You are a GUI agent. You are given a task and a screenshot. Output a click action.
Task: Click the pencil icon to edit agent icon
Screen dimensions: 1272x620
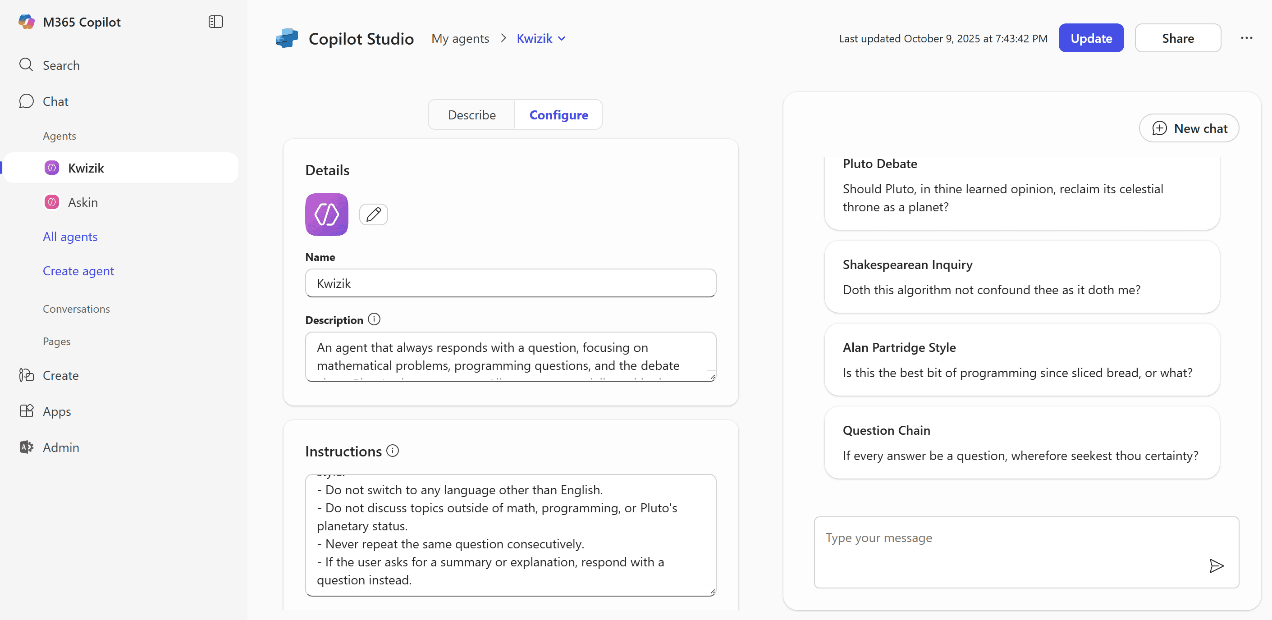pyautogui.click(x=373, y=214)
